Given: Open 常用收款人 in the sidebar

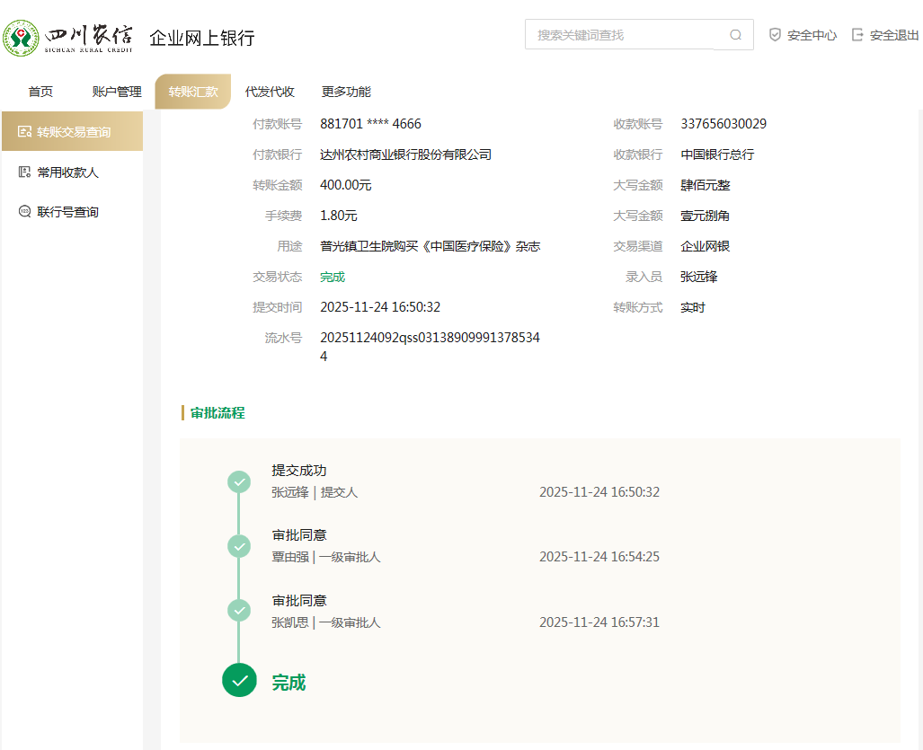Looking at the screenshot, I should (x=68, y=172).
